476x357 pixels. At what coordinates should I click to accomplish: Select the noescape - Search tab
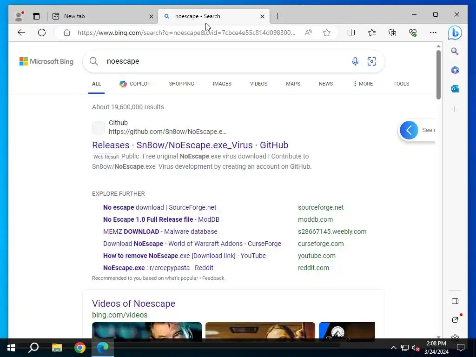pos(213,16)
